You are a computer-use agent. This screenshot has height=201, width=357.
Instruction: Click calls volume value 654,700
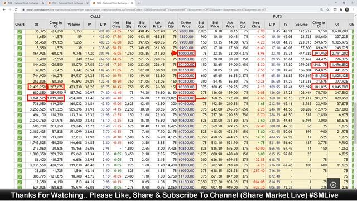(75, 98)
